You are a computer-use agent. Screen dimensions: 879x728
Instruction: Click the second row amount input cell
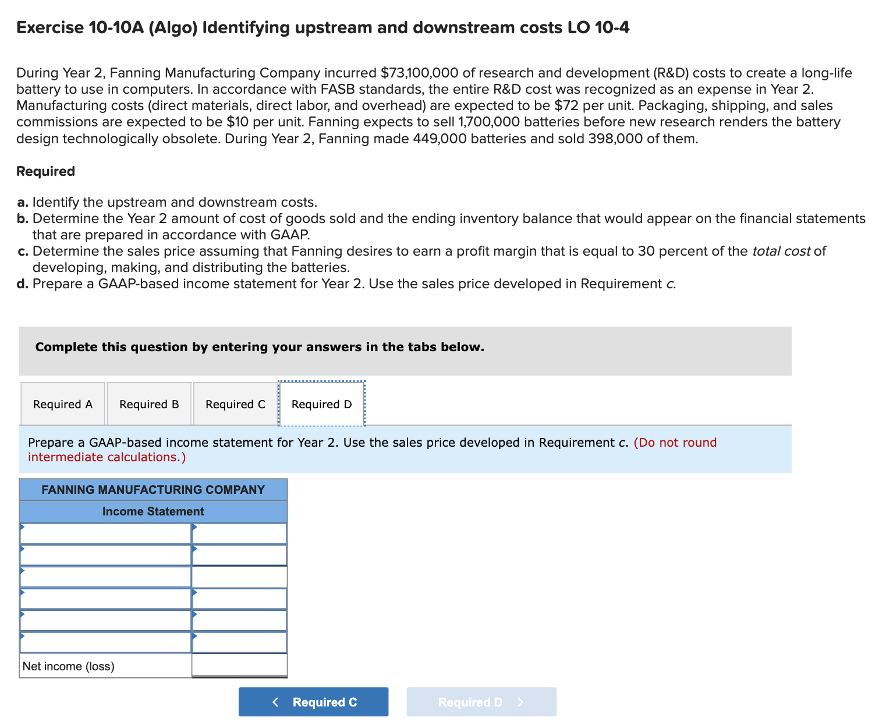click(239, 554)
